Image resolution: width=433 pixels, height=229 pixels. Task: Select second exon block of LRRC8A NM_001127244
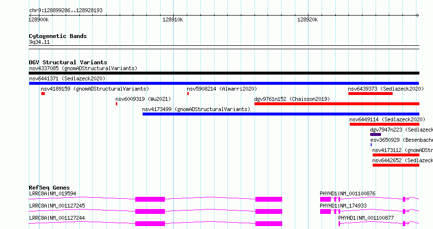(269, 224)
